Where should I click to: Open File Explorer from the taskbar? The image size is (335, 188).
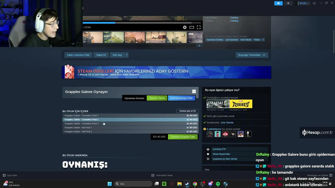pyautogui.click(x=180, y=184)
